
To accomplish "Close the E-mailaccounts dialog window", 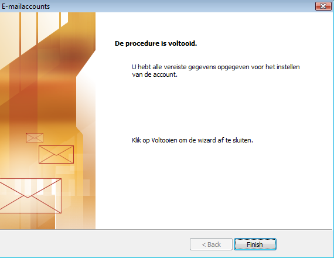I will point(323,6).
